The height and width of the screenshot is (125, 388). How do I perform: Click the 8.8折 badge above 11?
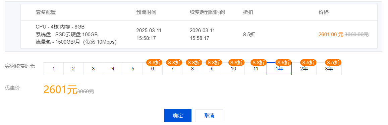[x=259, y=62]
